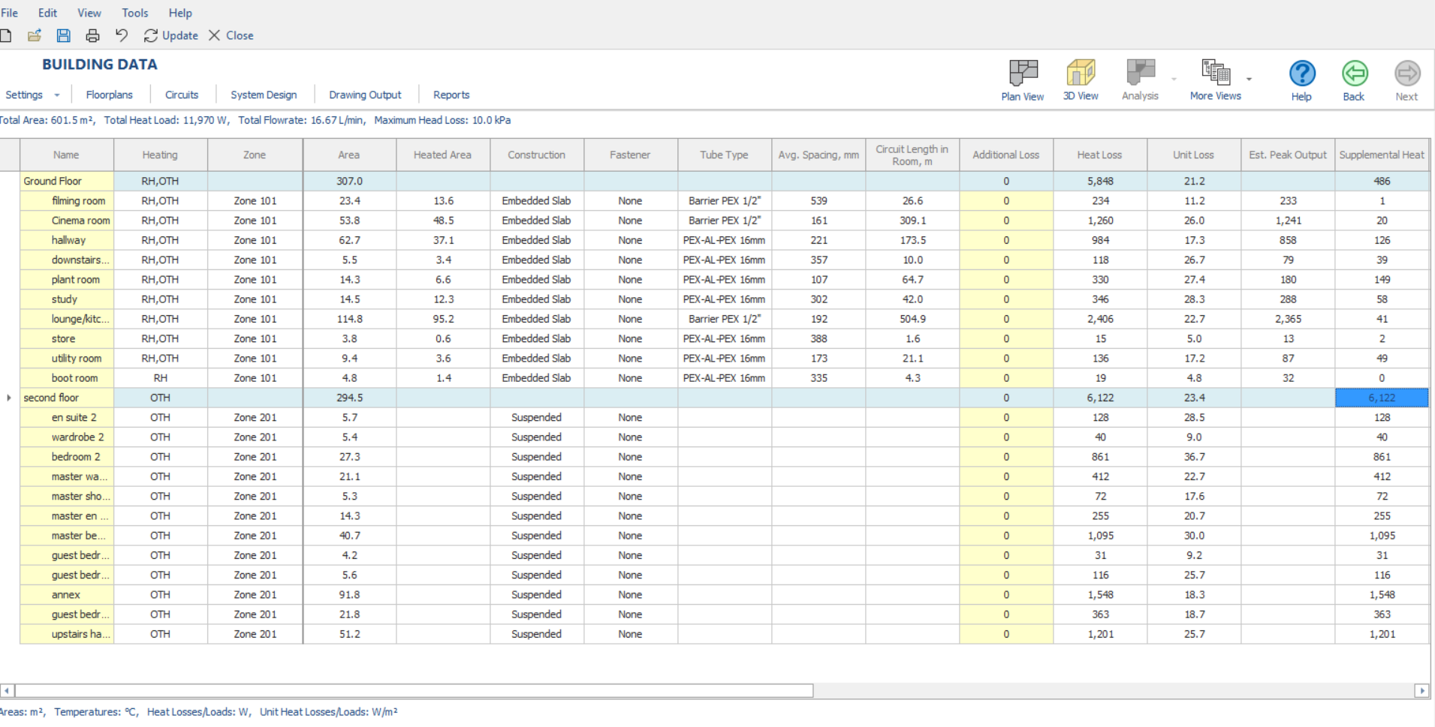1435x727 pixels.
Task: Click the Close button in toolbar
Action: pos(231,35)
